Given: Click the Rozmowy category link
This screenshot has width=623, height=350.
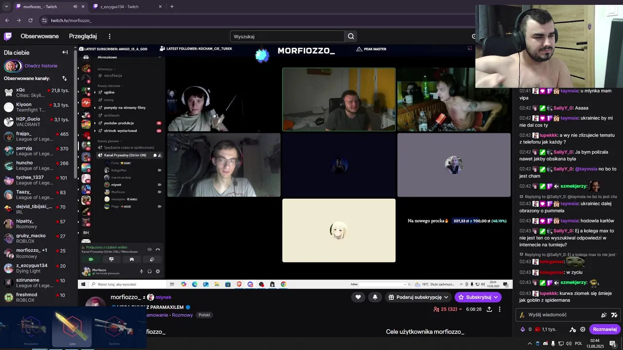Looking at the screenshot, I should click(183, 315).
